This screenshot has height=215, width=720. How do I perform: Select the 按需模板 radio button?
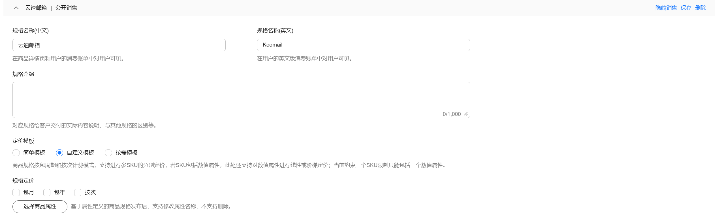click(108, 153)
